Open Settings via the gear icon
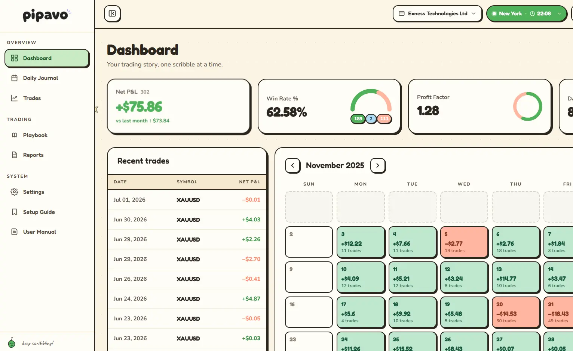This screenshot has height=351, width=573. pos(15,192)
